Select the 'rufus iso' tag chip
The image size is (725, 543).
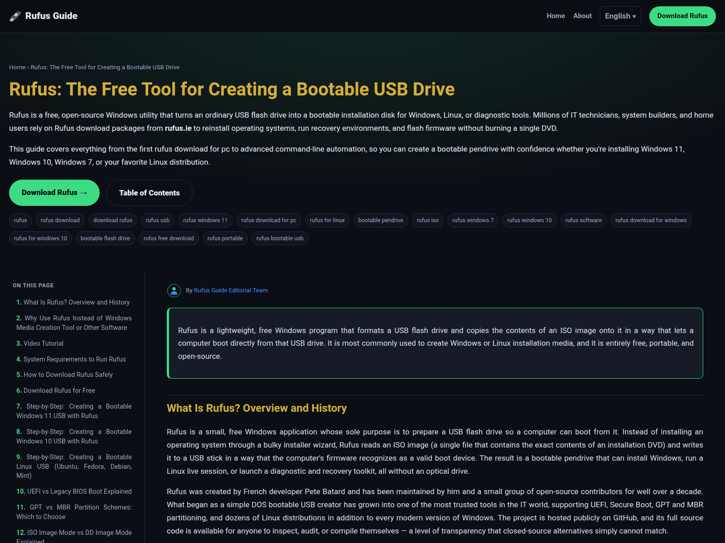click(x=428, y=220)
